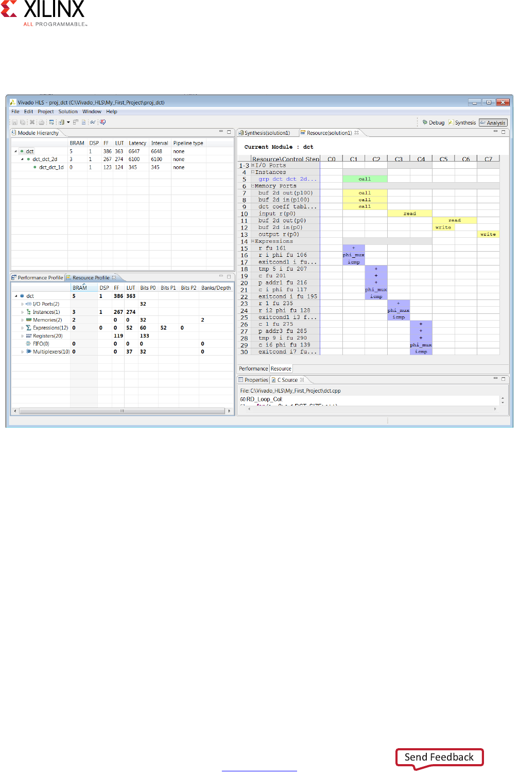
Task: Switch to Performance Profile tab
Action: [37, 277]
